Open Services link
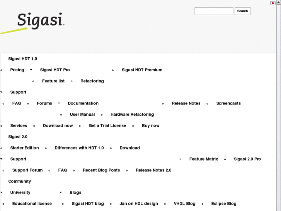The image size is (281, 211). pyautogui.click(x=19, y=125)
